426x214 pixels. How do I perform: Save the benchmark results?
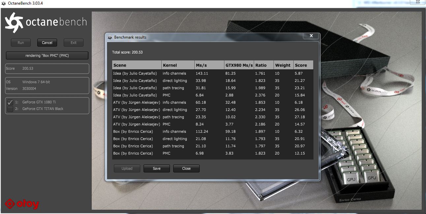pos(157,168)
